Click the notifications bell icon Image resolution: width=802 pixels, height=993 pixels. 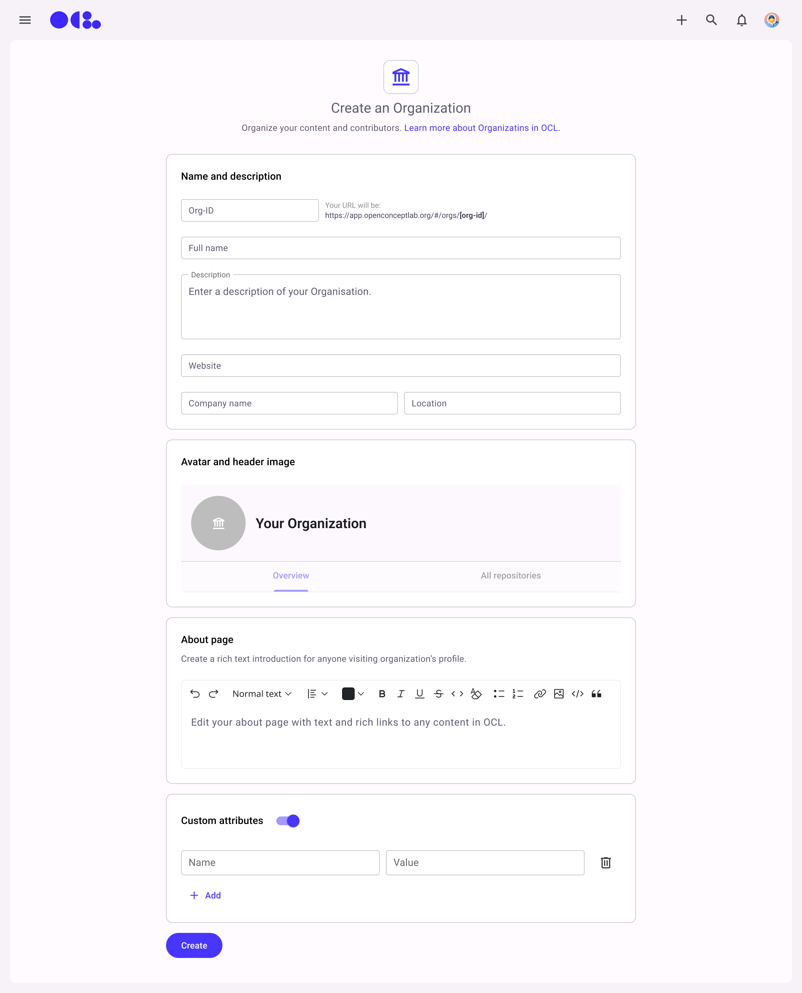pos(742,20)
